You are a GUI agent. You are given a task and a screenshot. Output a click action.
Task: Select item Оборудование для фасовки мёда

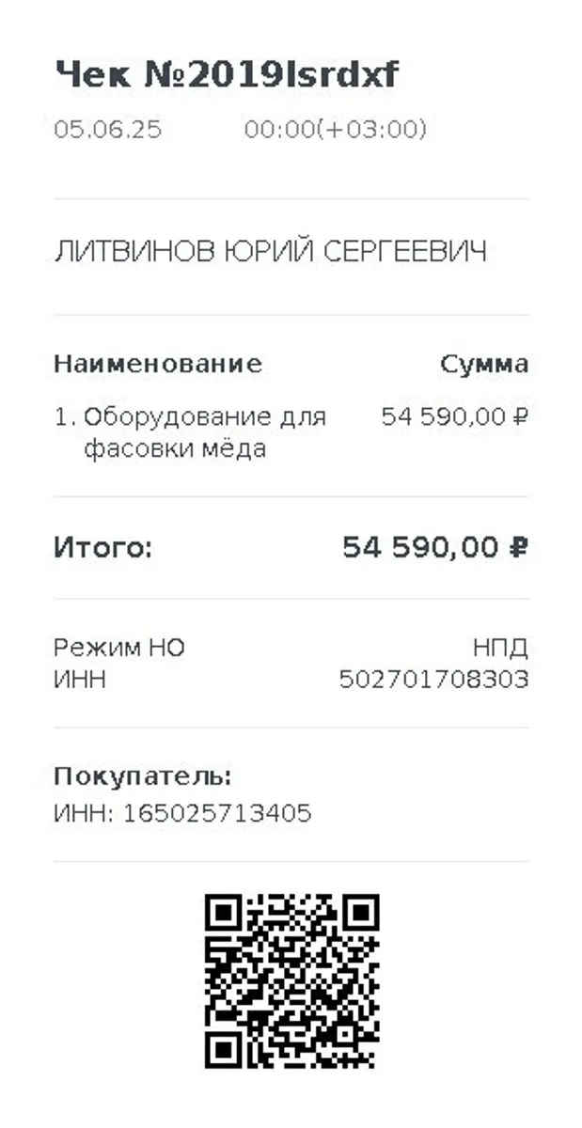click(205, 432)
